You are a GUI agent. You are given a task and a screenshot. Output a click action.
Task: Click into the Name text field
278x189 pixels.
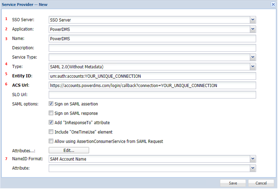(x=152, y=39)
